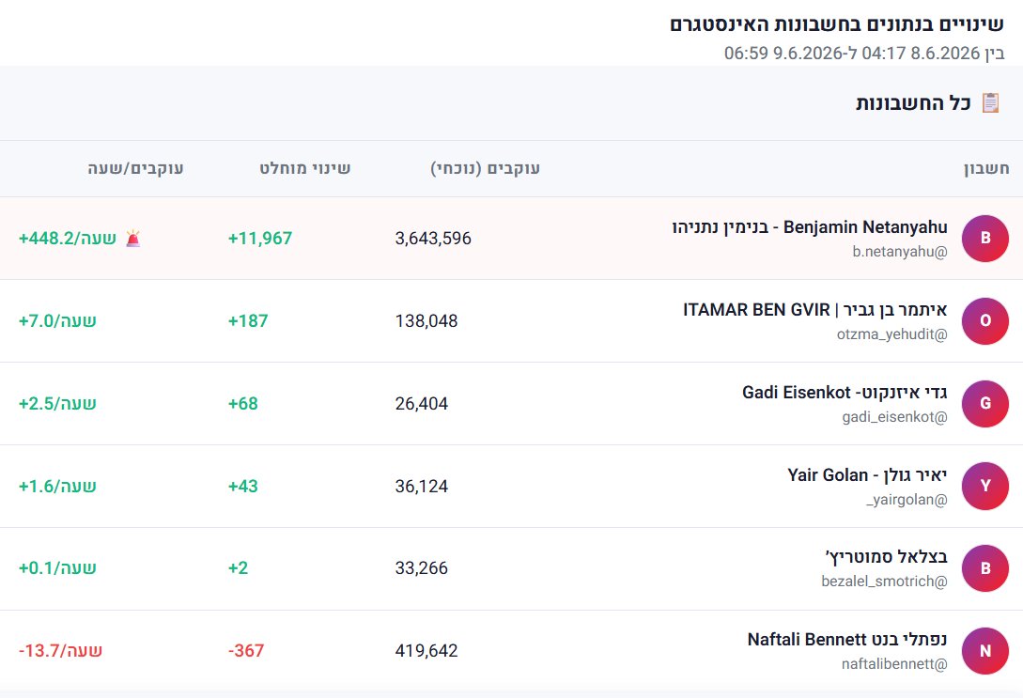Screen dimensions: 1023x698
Task: Click Benjamin Netanyahu's B avatar icon
Action: [985, 238]
